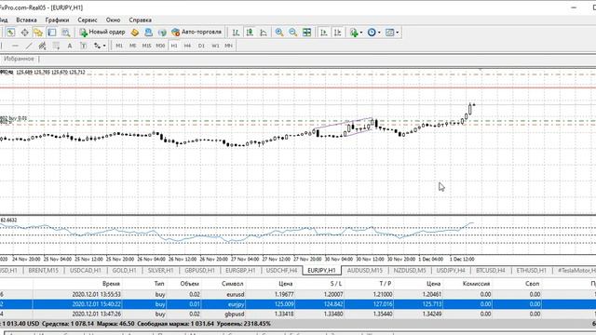Click the Новый ордер button
Viewport: 596px width, 335px height.
pos(102,33)
